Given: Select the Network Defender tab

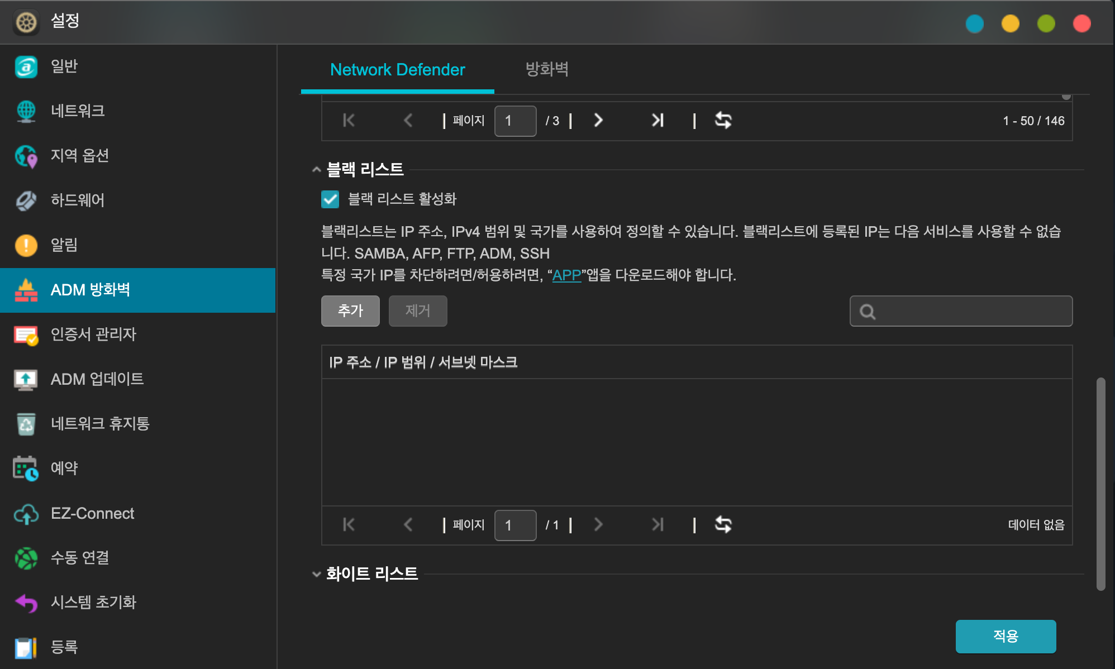Looking at the screenshot, I should [x=397, y=69].
